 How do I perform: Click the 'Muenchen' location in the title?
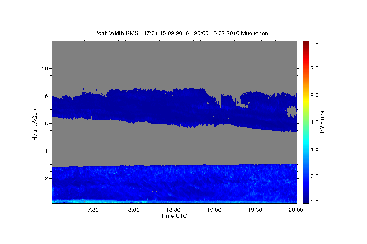pos(254,33)
